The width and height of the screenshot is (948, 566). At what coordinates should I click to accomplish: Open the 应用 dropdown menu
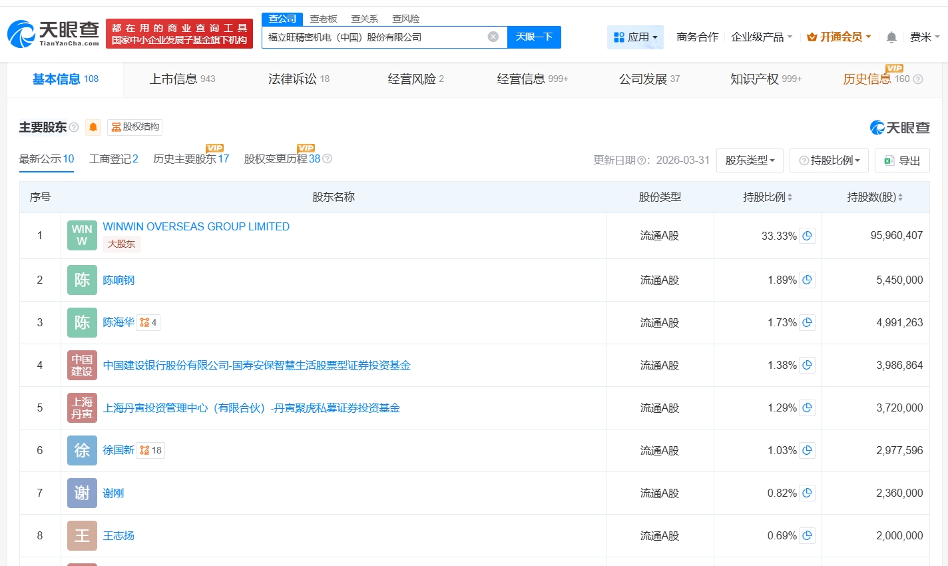[635, 37]
